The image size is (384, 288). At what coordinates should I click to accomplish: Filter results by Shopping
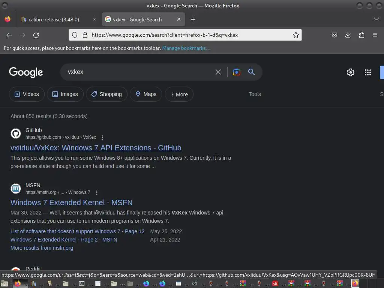coord(106,94)
